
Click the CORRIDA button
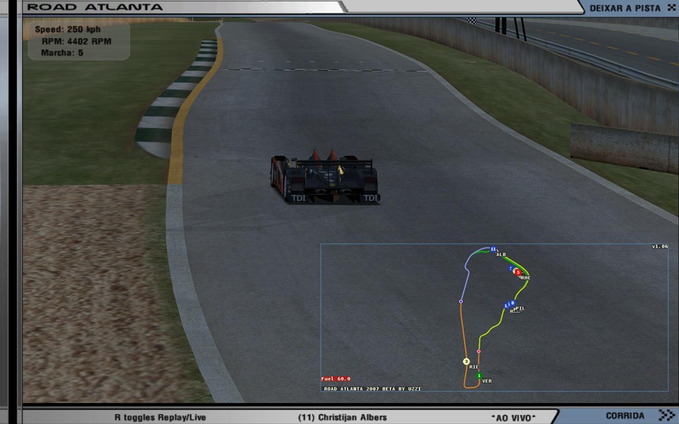click(625, 416)
